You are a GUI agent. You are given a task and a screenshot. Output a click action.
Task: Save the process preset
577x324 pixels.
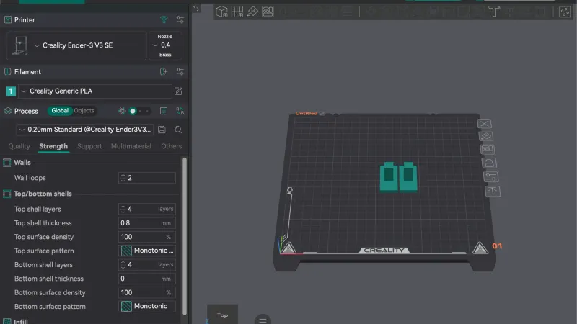pyautogui.click(x=162, y=130)
